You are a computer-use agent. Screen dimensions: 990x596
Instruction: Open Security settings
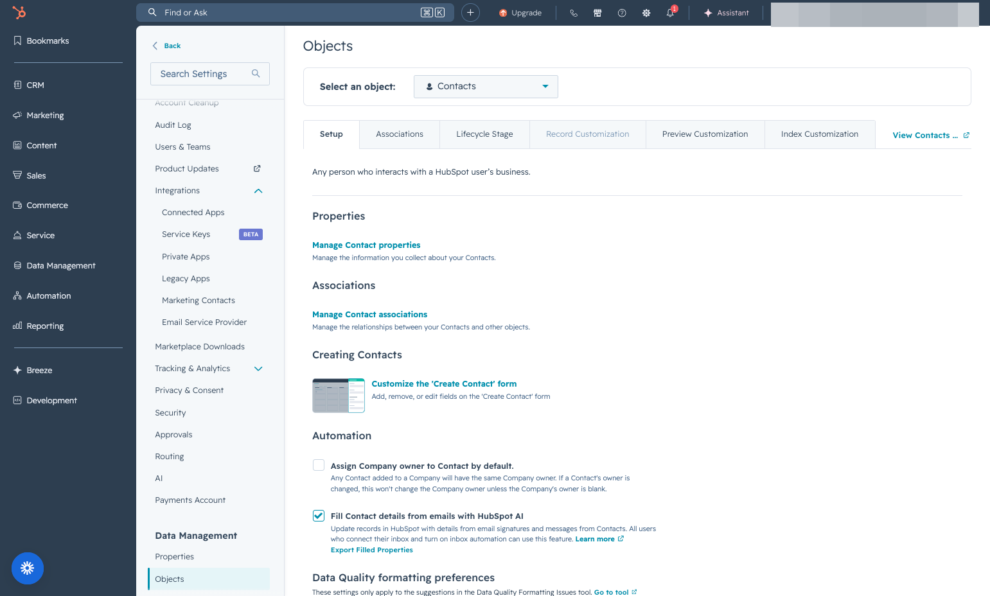coord(170,412)
